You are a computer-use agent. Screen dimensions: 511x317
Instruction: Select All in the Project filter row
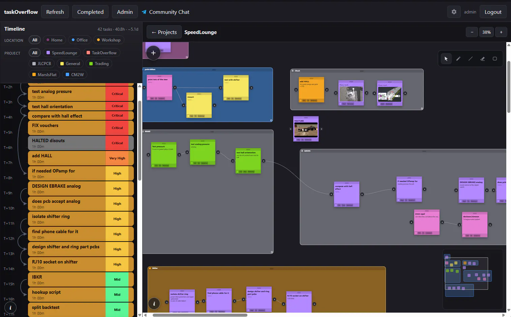coord(35,53)
